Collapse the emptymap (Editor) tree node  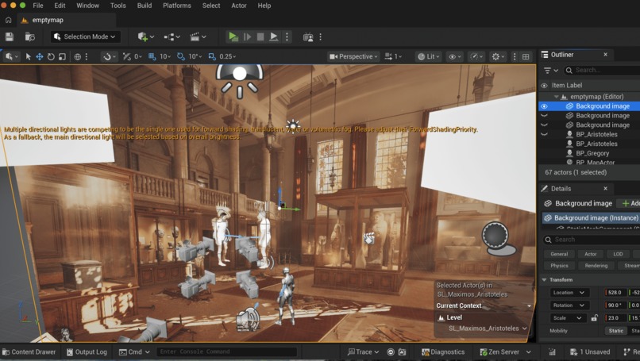point(556,97)
